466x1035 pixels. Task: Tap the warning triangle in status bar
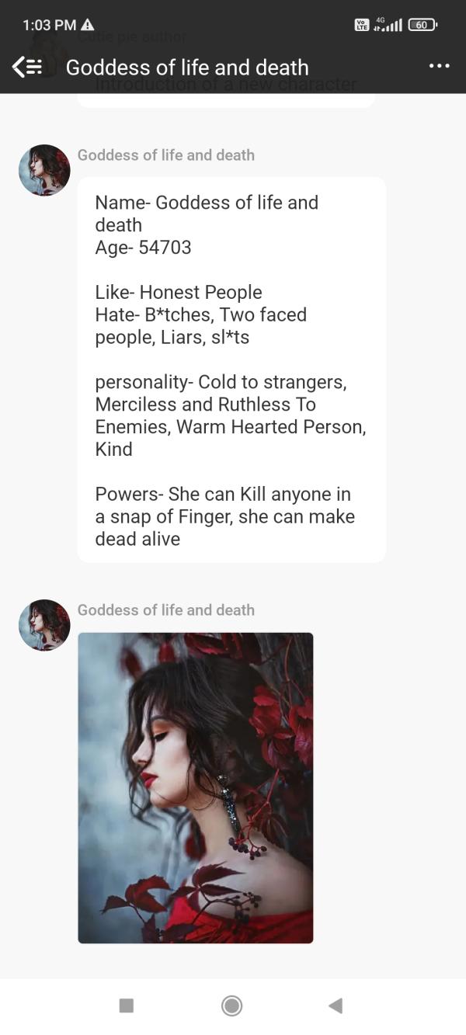[88, 24]
